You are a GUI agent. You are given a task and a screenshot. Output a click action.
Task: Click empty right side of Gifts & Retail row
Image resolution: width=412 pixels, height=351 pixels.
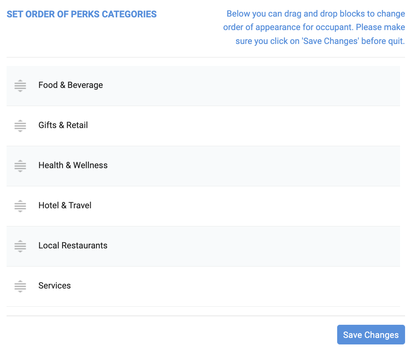270,125
